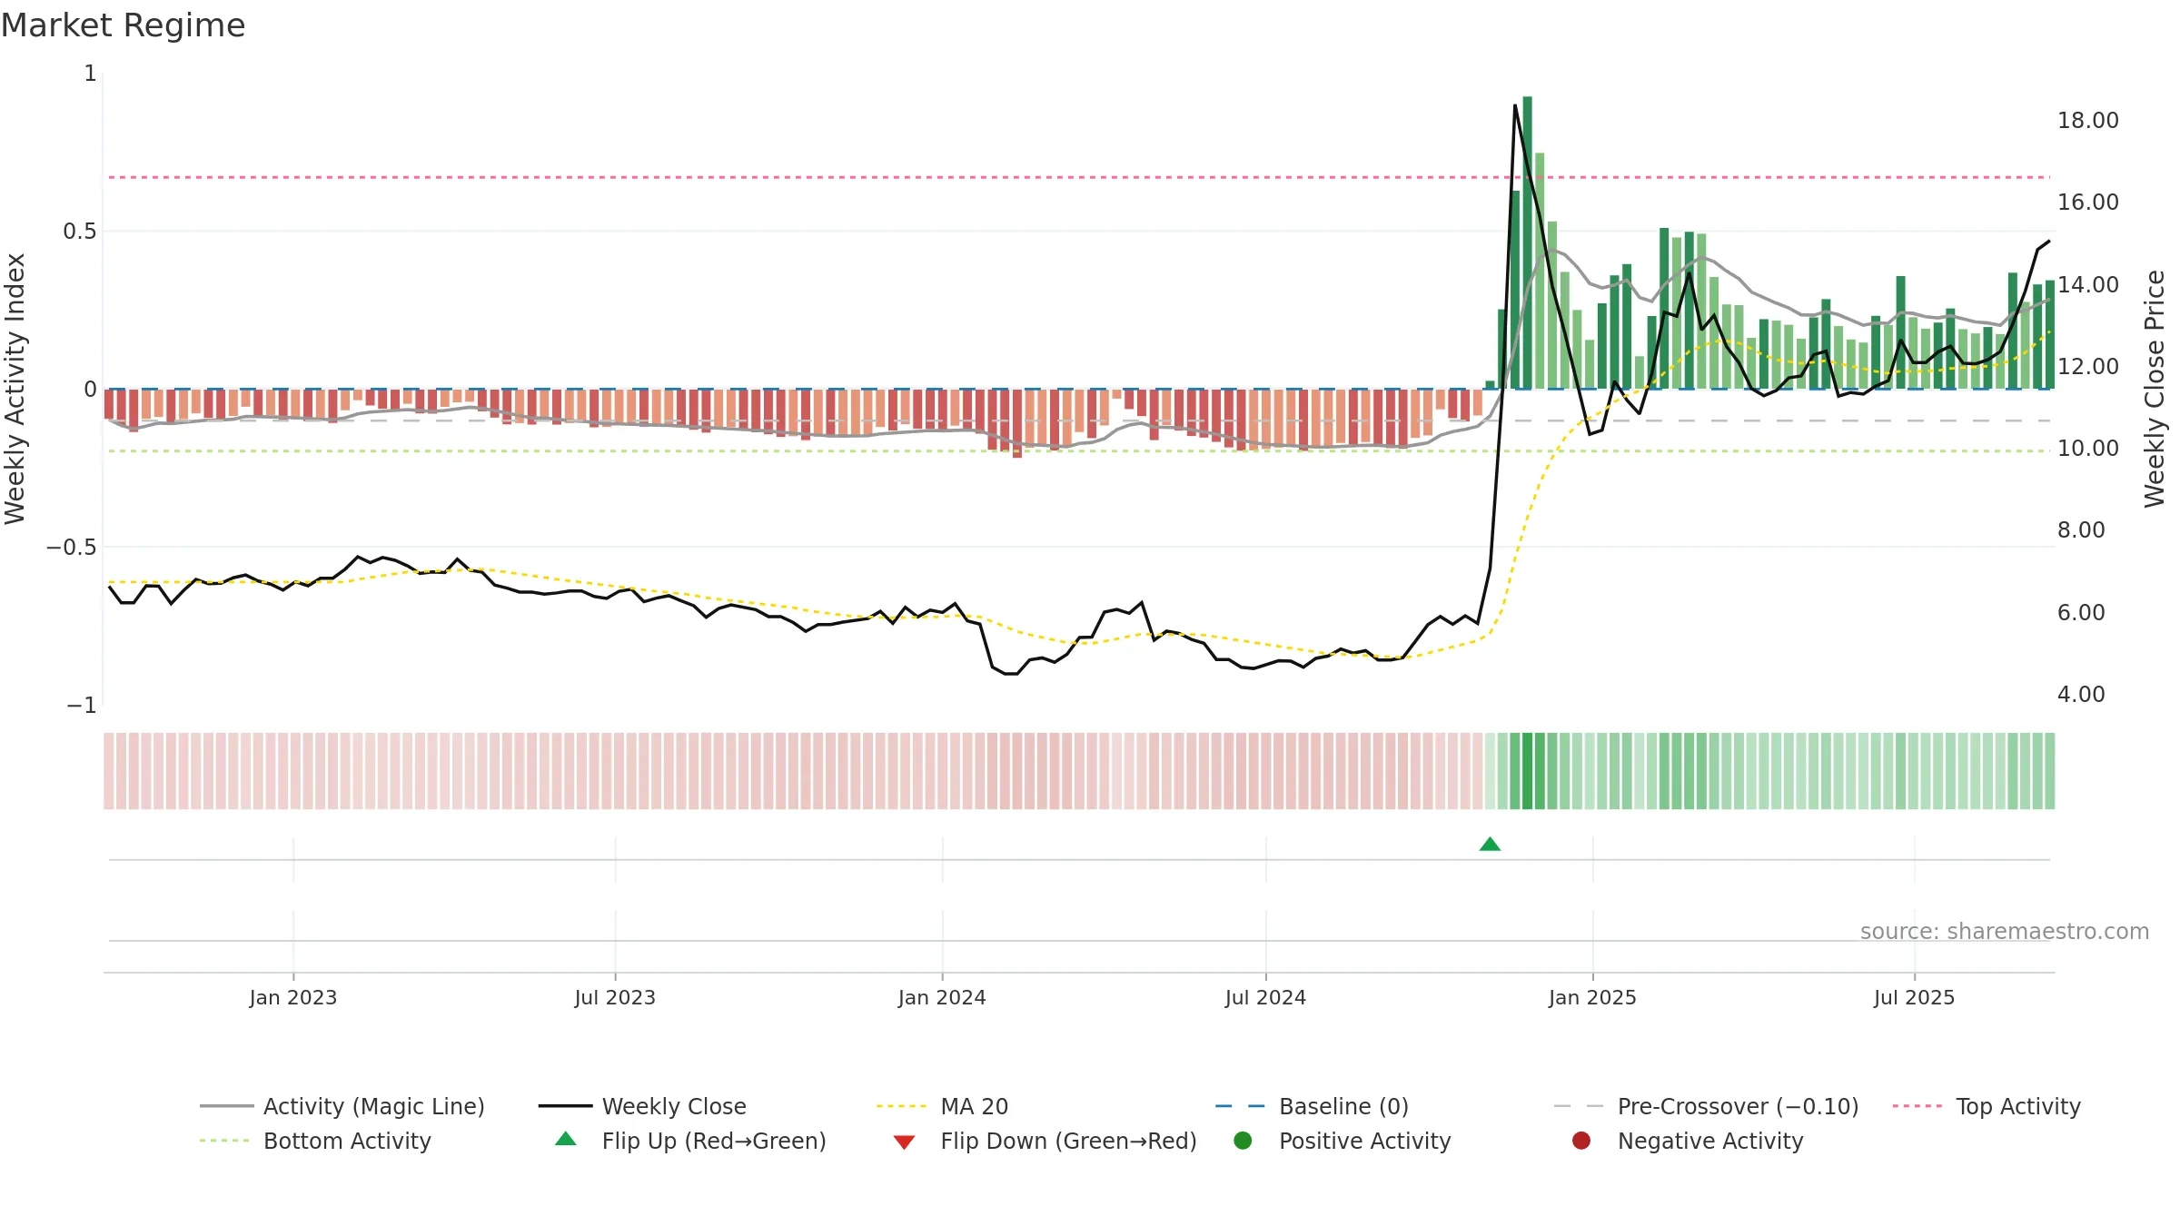Click the 0.5 activity index axis label
This screenshot has height=1226, width=2180.
(80, 232)
